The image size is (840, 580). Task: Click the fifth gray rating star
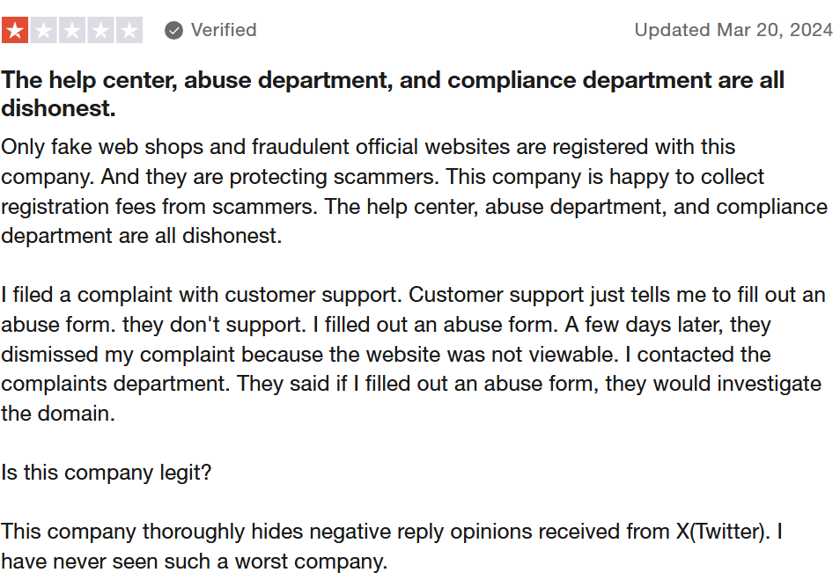point(129,31)
